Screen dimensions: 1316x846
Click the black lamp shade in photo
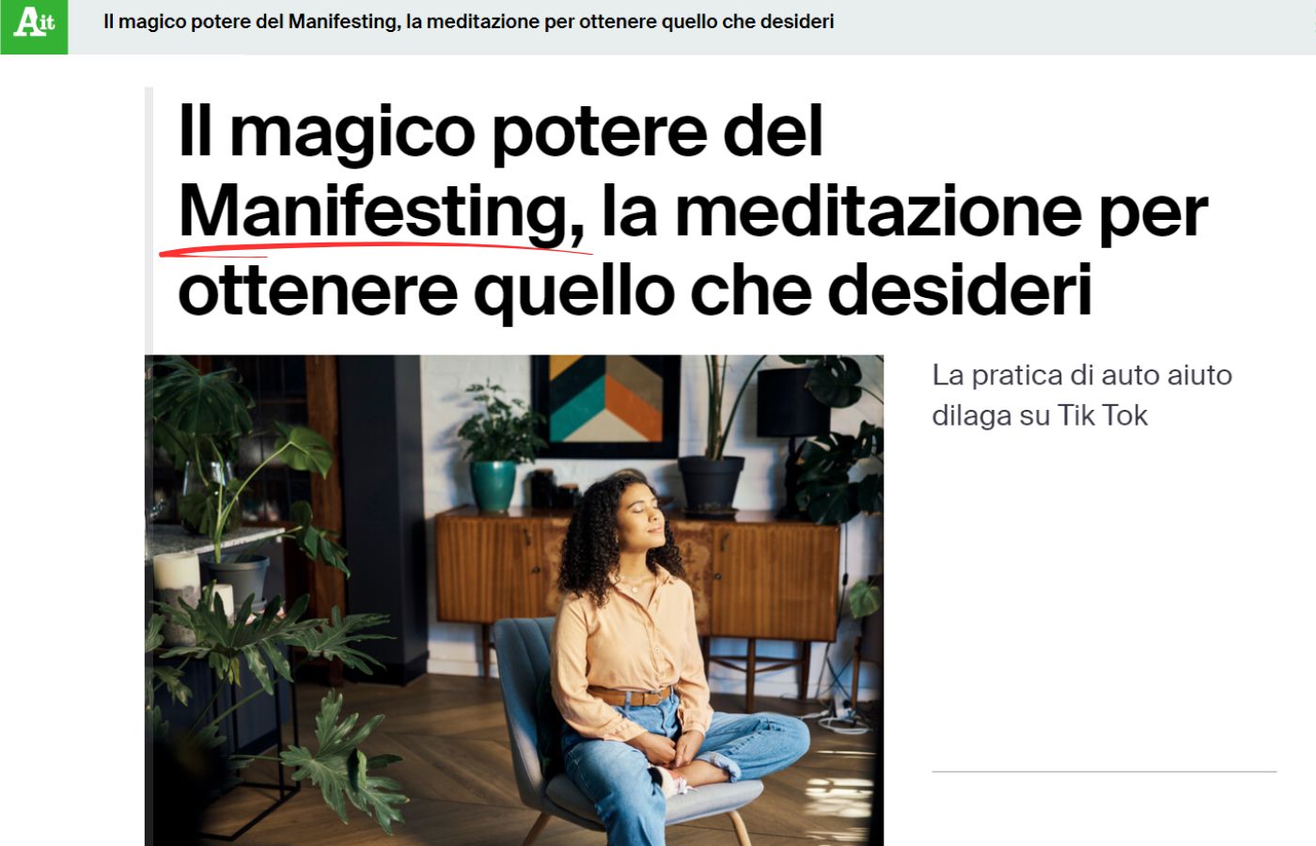coord(794,402)
